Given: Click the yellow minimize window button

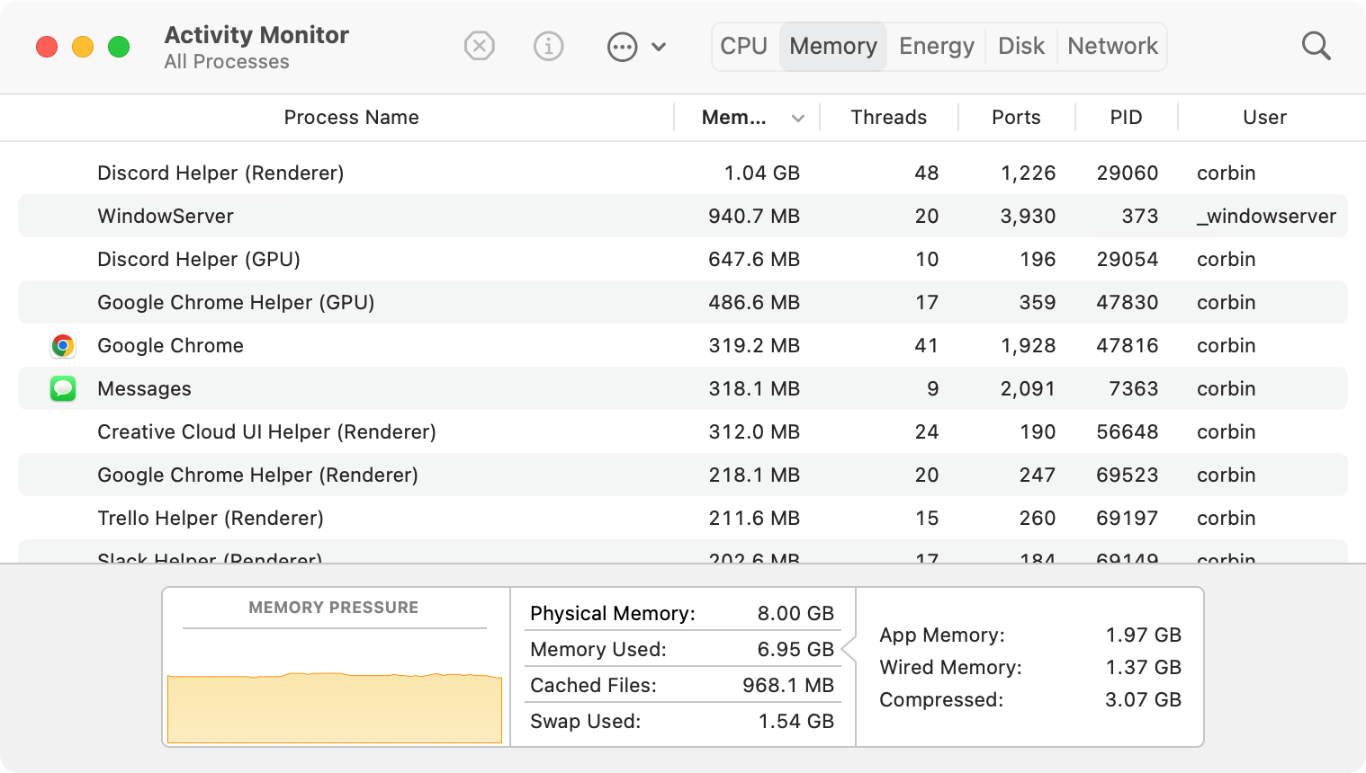Looking at the screenshot, I should [83, 47].
